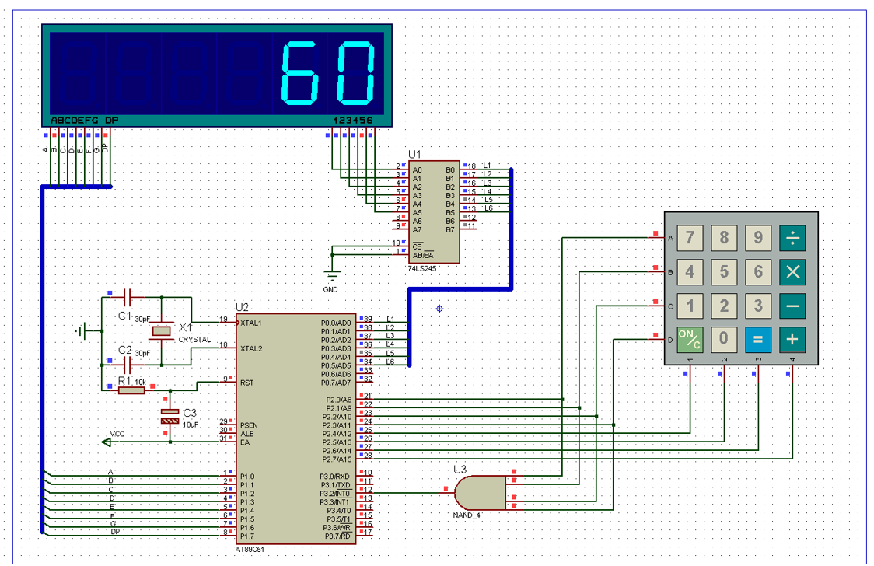Screen dimensions: 874x566
Task: Click the P2.7/A15 pin label
Action: pyautogui.click(x=337, y=459)
